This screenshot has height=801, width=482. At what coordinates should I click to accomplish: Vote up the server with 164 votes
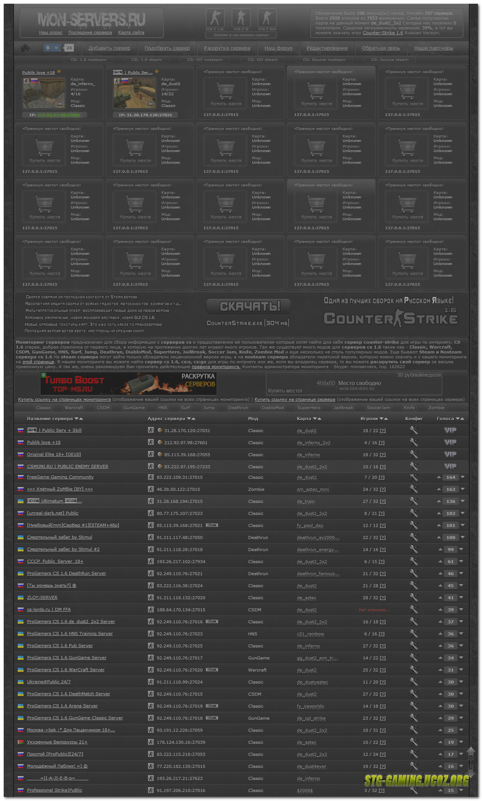tap(439, 477)
